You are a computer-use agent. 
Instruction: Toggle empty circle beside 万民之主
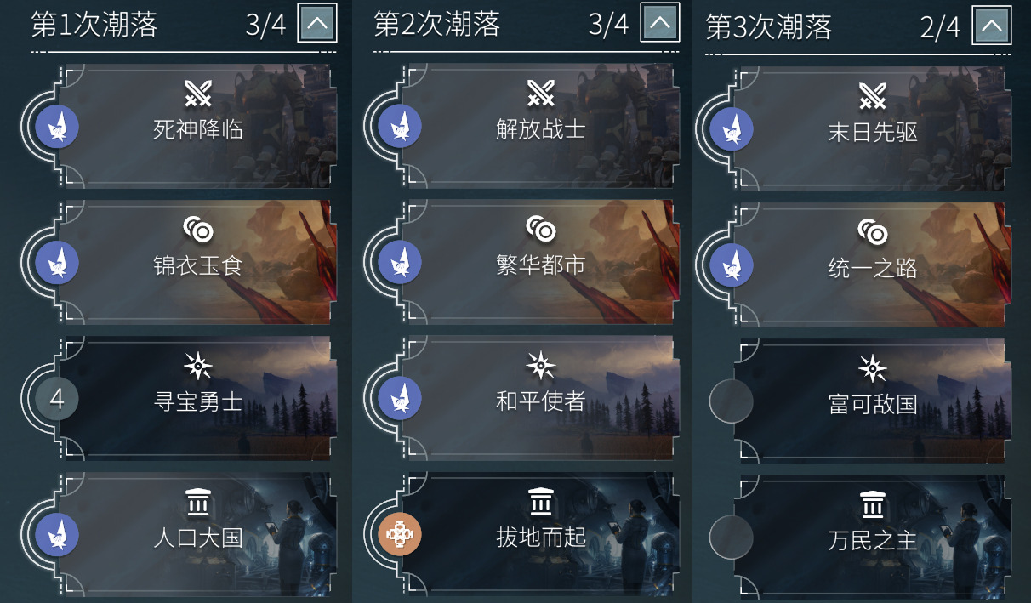(731, 537)
